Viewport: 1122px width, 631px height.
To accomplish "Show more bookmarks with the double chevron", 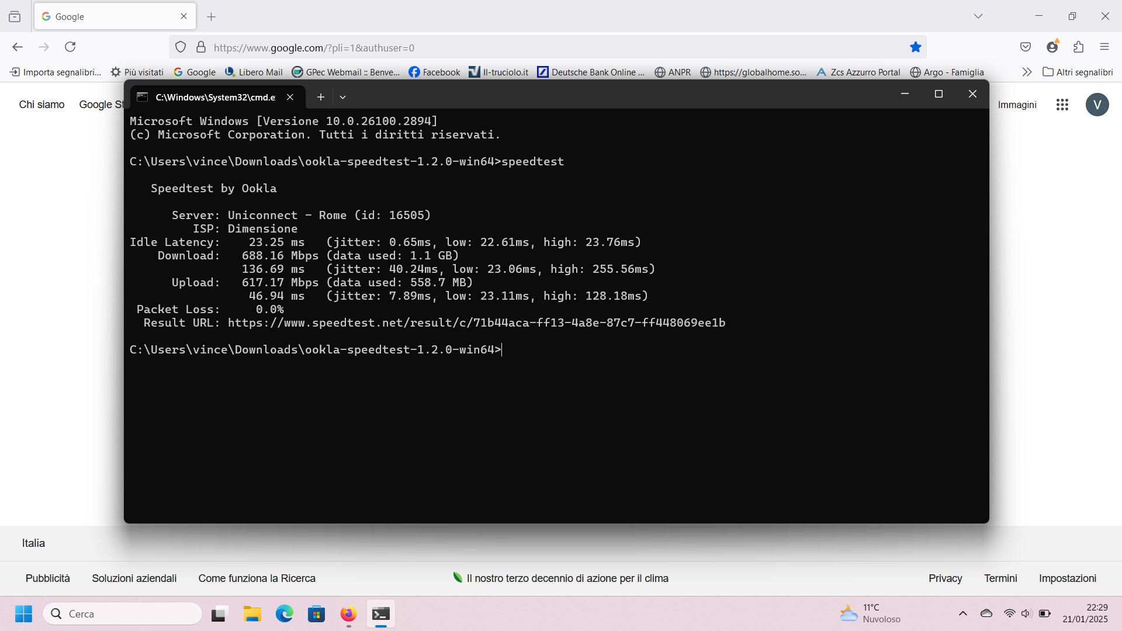I will (x=1027, y=72).
